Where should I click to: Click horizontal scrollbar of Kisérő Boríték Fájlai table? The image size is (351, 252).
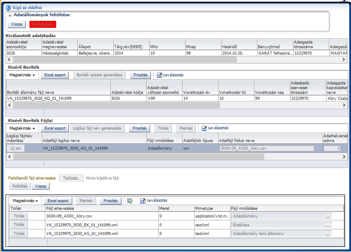point(139,156)
